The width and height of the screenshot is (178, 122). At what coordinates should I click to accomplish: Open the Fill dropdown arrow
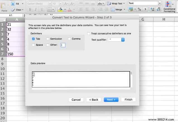point(23,4)
